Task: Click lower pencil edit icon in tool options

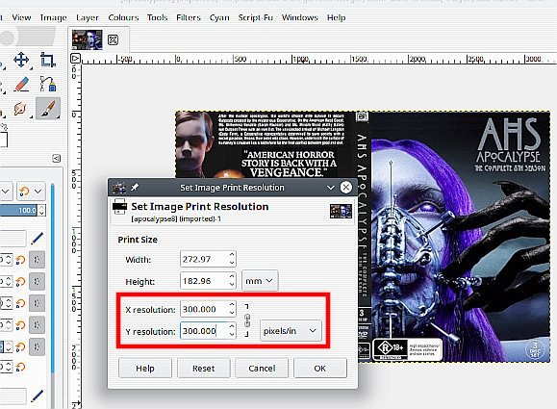Action: click(x=37, y=396)
